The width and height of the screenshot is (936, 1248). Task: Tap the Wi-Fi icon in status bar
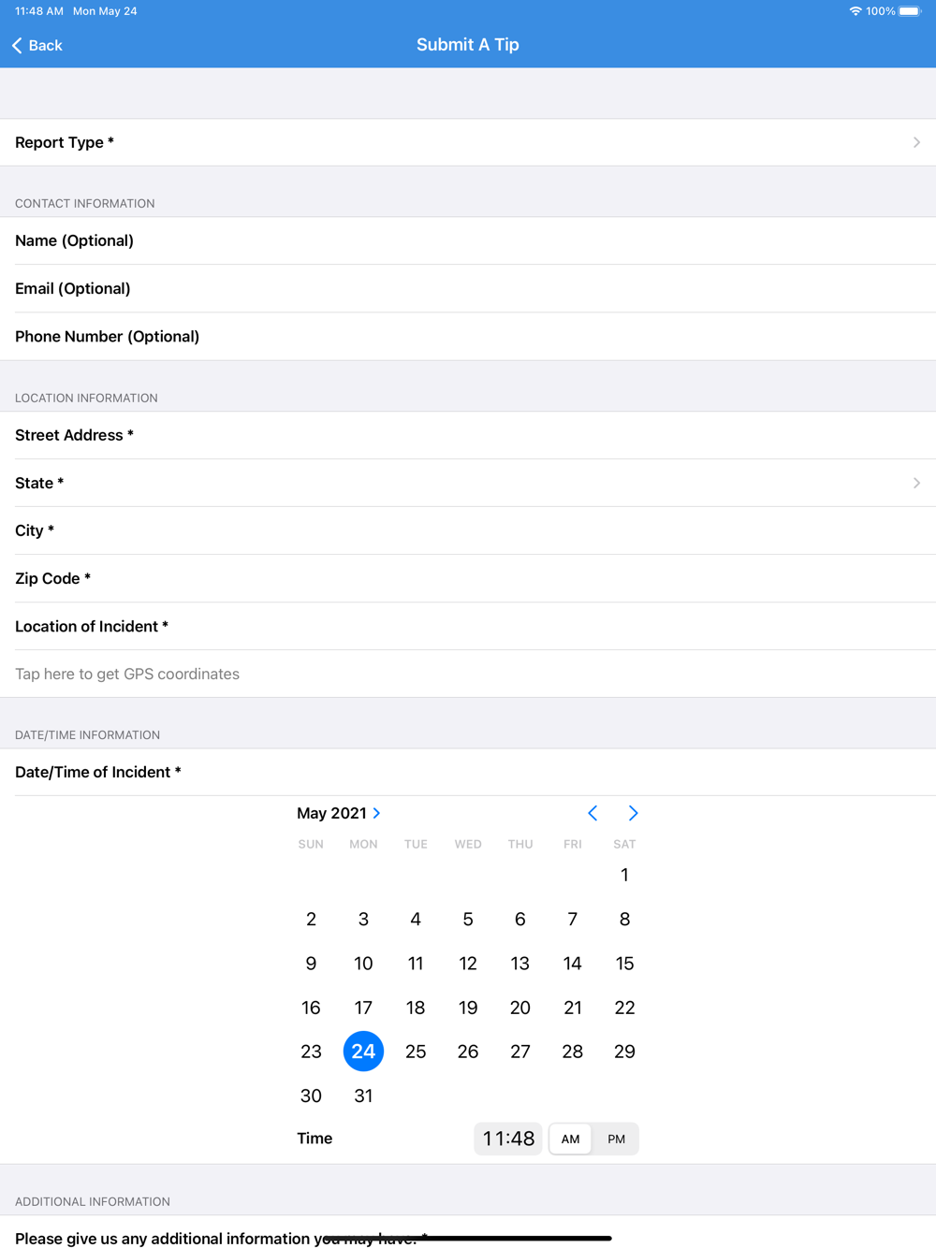pos(856,11)
